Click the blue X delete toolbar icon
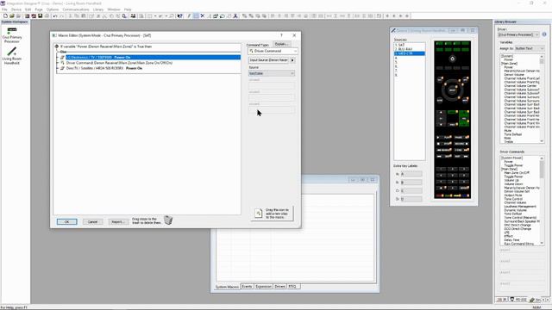The image size is (552, 310). tap(203, 15)
